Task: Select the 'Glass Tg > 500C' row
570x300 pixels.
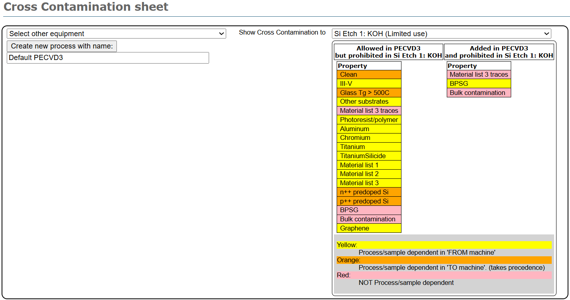Action: click(x=369, y=93)
